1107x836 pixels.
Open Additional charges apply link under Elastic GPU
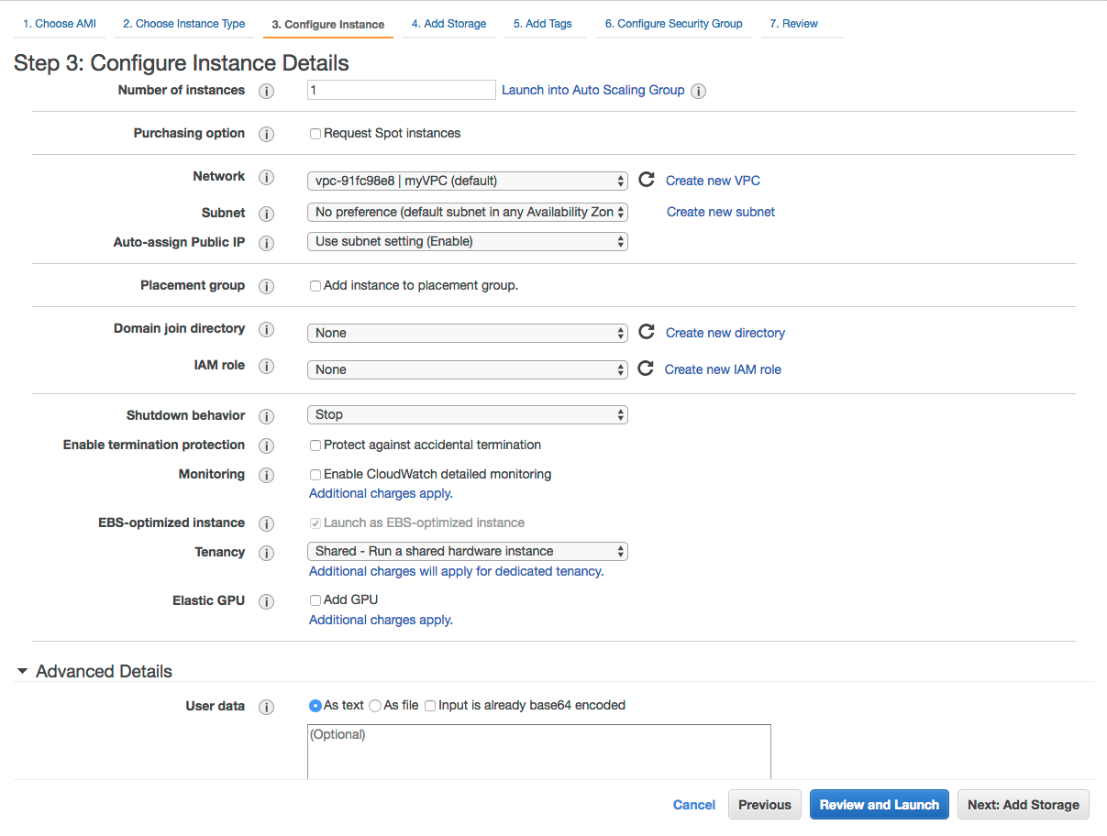pyautogui.click(x=381, y=620)
